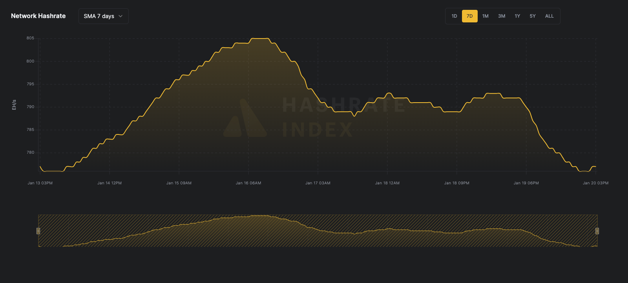Click the Jan 19 06PM axis label

(526, 183)
